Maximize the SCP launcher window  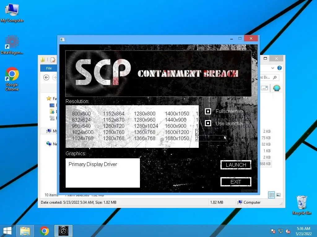(x=240, y=39)
